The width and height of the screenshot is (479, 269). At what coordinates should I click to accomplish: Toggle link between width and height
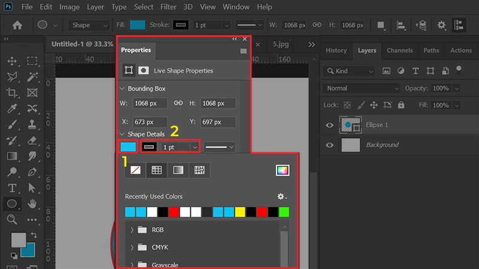click(178, 103)
